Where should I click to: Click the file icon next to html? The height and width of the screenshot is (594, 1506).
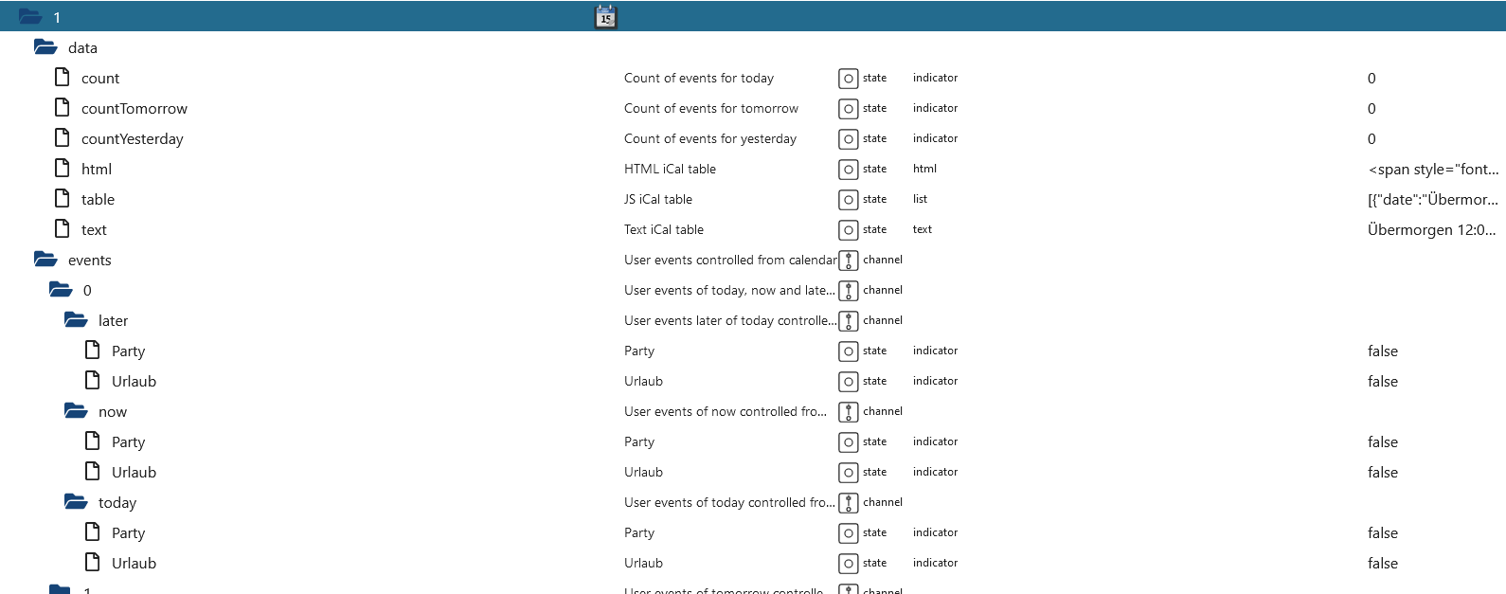click(x=63, y=169)
